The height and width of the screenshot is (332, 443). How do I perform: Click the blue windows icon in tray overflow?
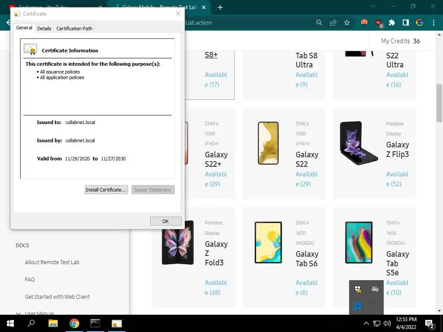[358, 306]
